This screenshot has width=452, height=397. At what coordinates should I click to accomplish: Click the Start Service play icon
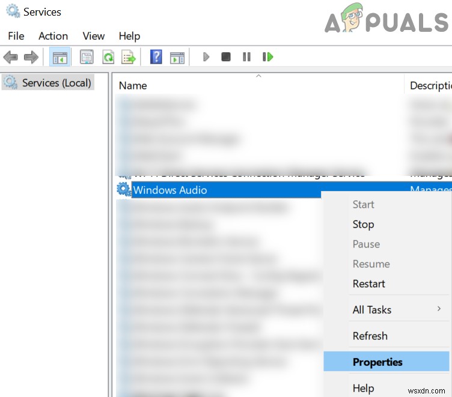click(x=206, y=56)
